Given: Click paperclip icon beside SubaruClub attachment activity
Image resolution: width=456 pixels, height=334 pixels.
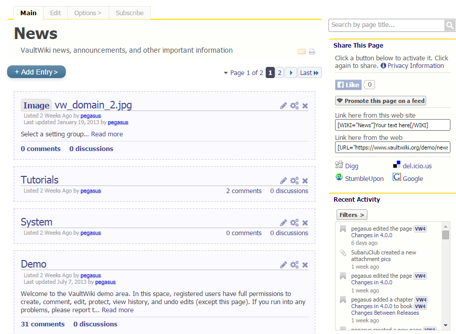Looking at the screenshot, I should [343, 252].
